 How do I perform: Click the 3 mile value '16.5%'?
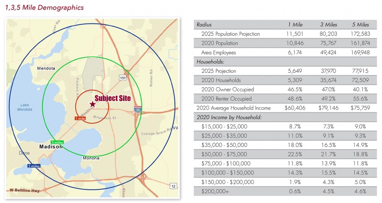coord(329,145)
